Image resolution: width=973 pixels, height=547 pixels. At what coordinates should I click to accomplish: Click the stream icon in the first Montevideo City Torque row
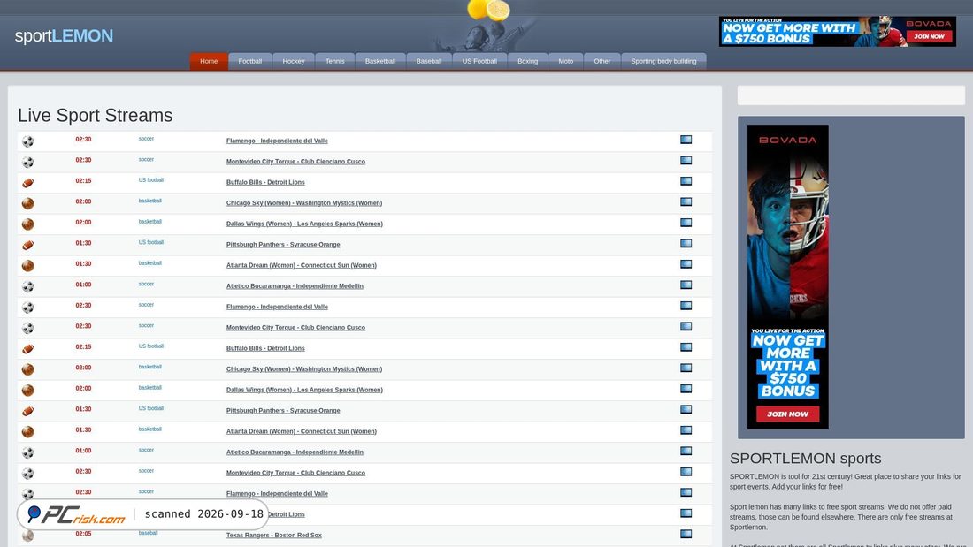pos(686,160)
